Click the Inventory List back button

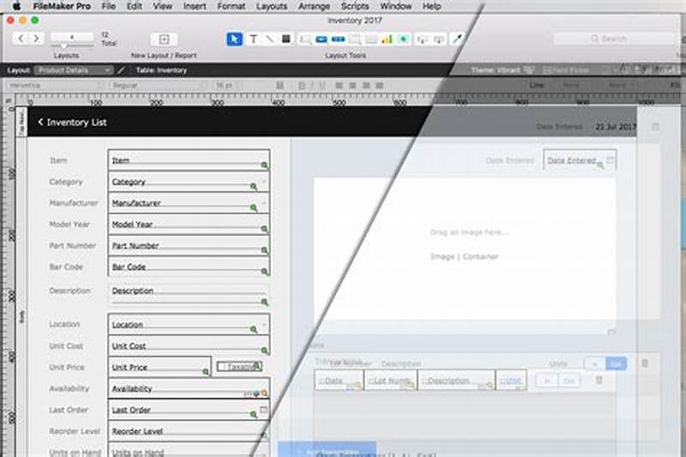pos(72,123)
